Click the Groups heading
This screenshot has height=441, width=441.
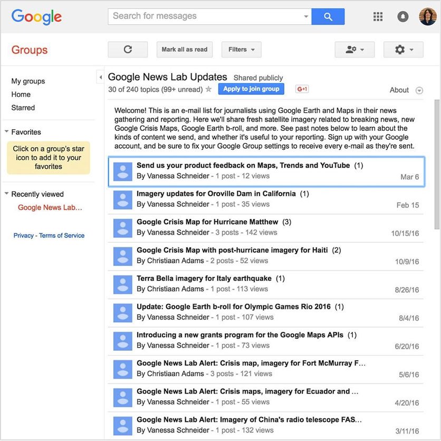(x=30, y=50)
